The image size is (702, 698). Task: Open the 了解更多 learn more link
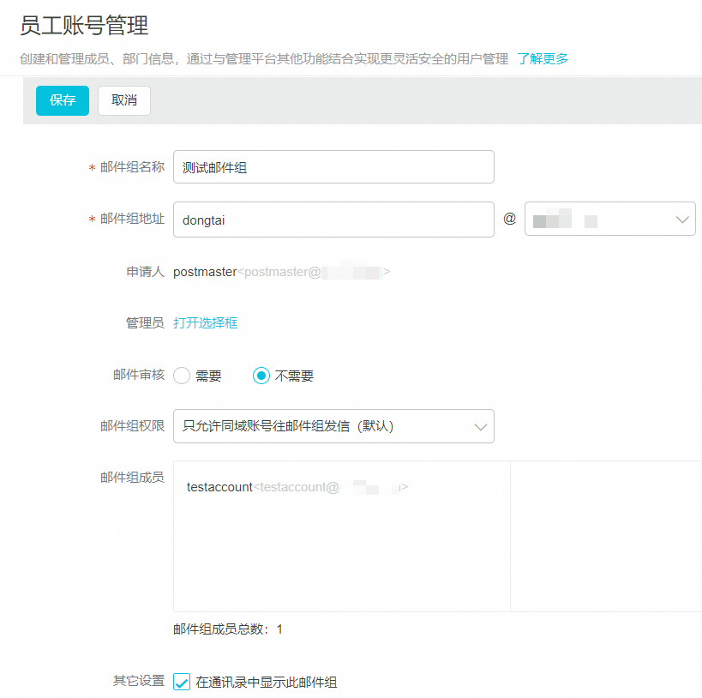(543, 58)
